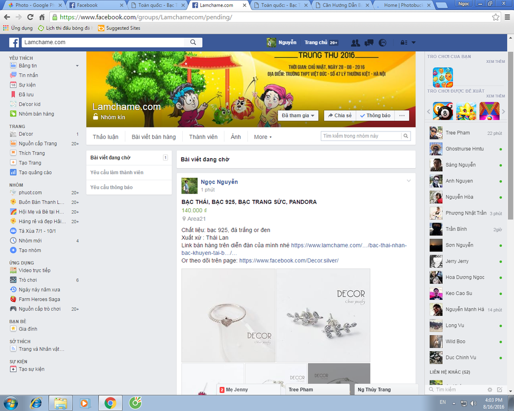The image size is (514, 411).
Task: Click the chat Tìm kiếm search field
Action: click(457, 390)
